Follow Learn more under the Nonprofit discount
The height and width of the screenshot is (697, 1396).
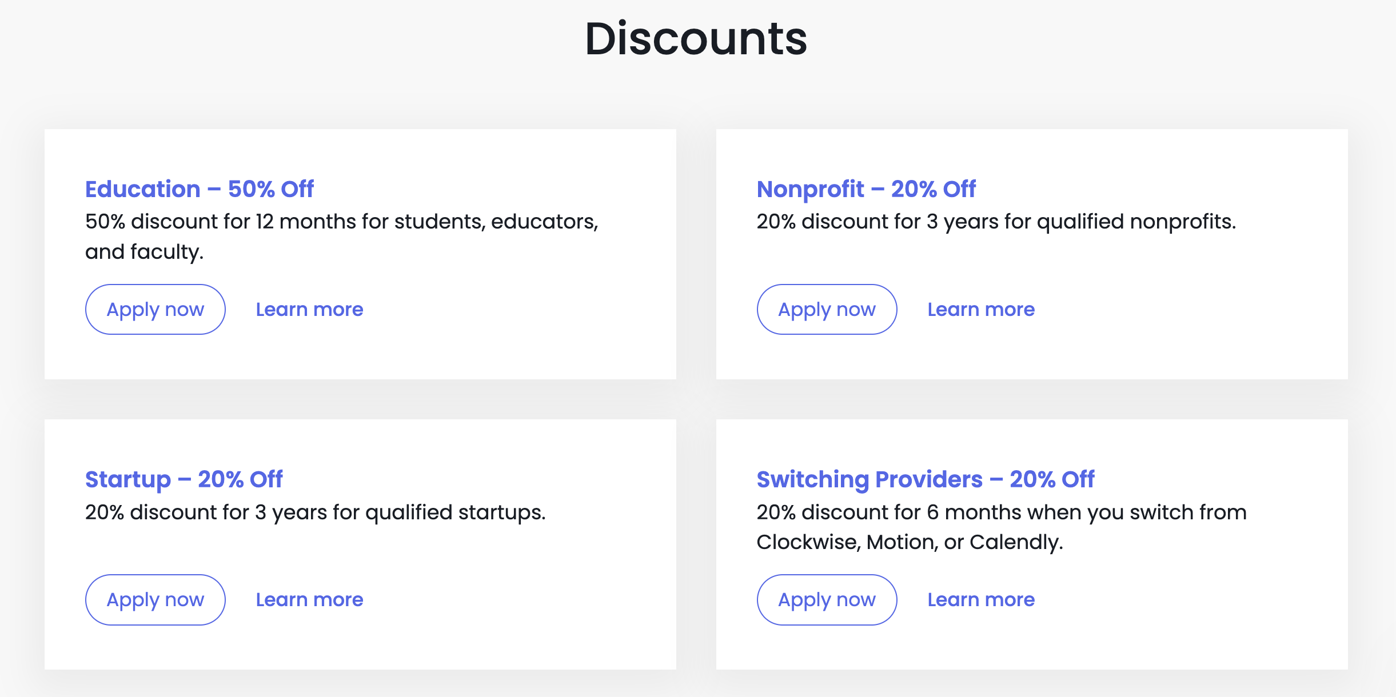[981, 309]
